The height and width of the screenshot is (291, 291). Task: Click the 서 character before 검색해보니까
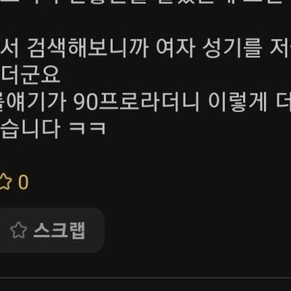(9, 48)
